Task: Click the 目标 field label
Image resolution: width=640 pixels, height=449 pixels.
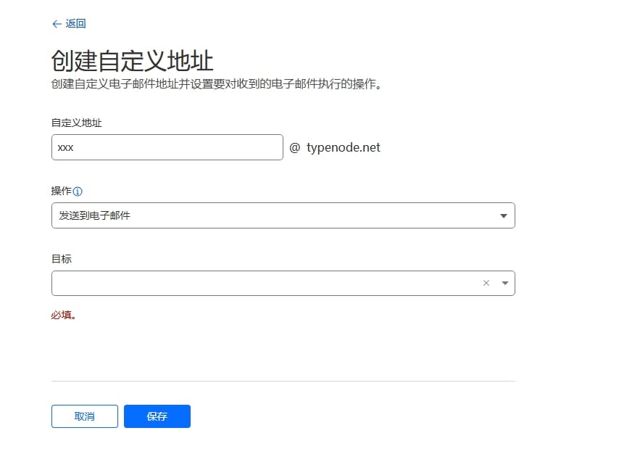Action: (x=61, y=258)
